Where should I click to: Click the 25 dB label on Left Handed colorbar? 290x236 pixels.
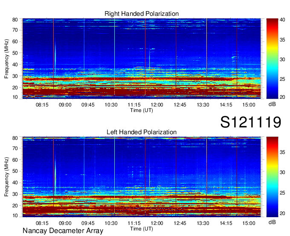(x=282, y=193)
